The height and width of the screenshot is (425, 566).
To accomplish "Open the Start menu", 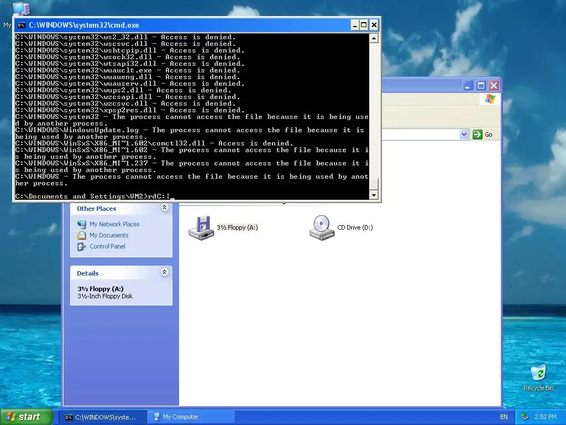I will point(27,417).
